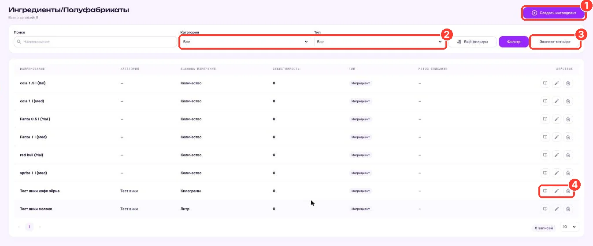593x246 pixels.
Task: Apply filters with the Фильтр button
Action: [514, 42]
